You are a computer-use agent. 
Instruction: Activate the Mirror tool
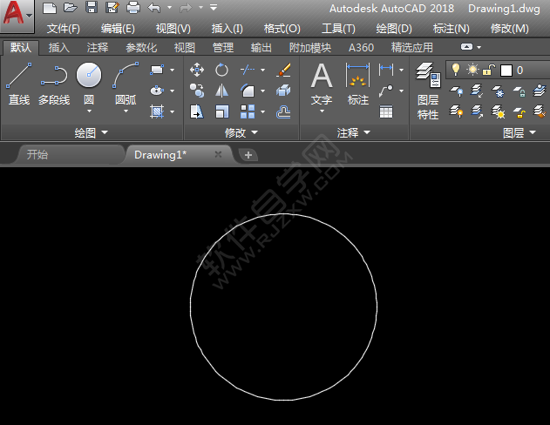pos(221,91)
